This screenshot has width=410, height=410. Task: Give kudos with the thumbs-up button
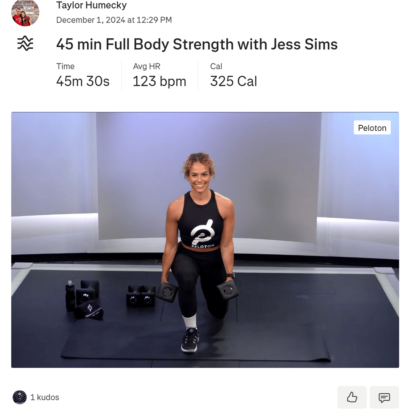tap(352, 397)
